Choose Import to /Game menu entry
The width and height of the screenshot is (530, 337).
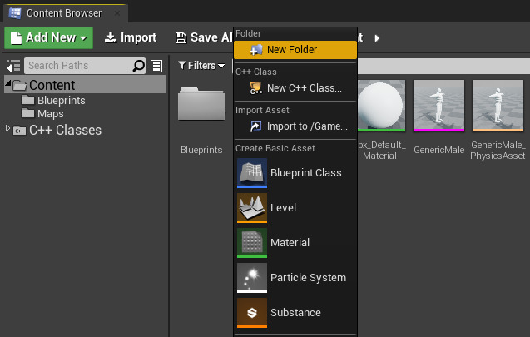(295, 126)
